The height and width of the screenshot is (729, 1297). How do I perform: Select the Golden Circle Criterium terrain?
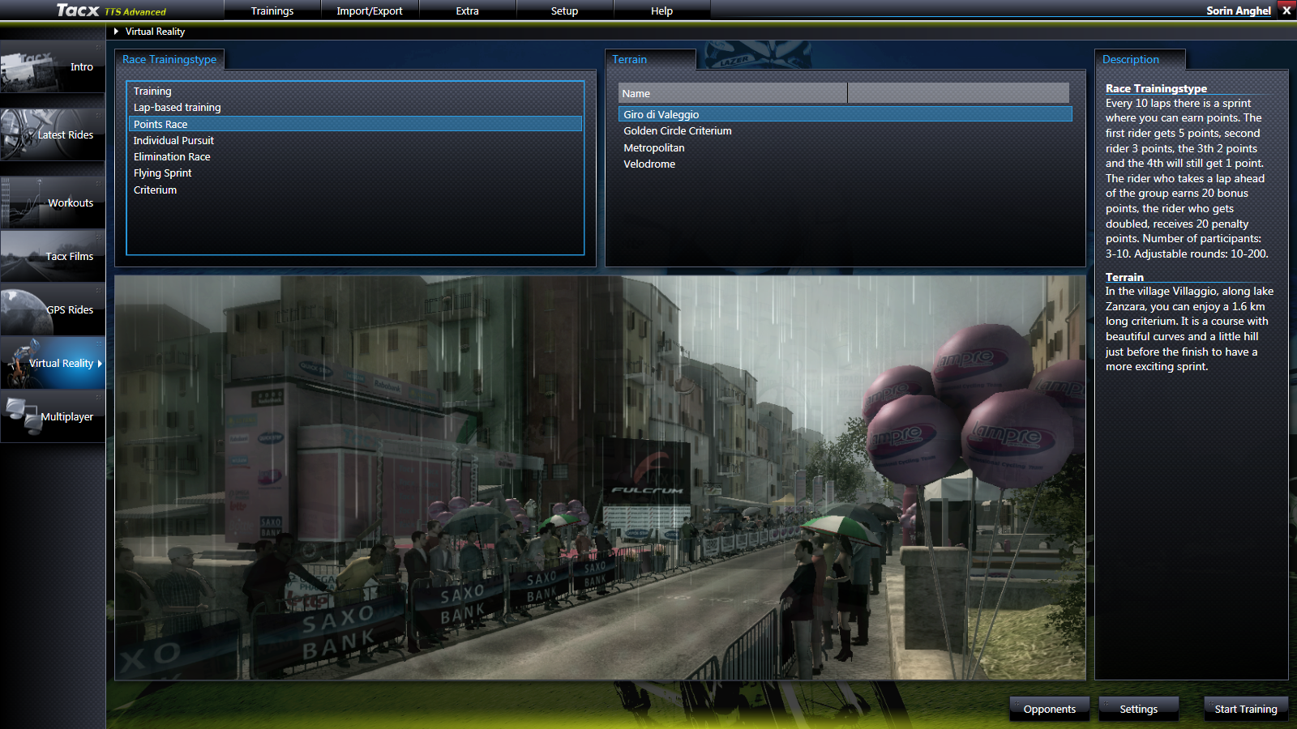coord(845,130)
